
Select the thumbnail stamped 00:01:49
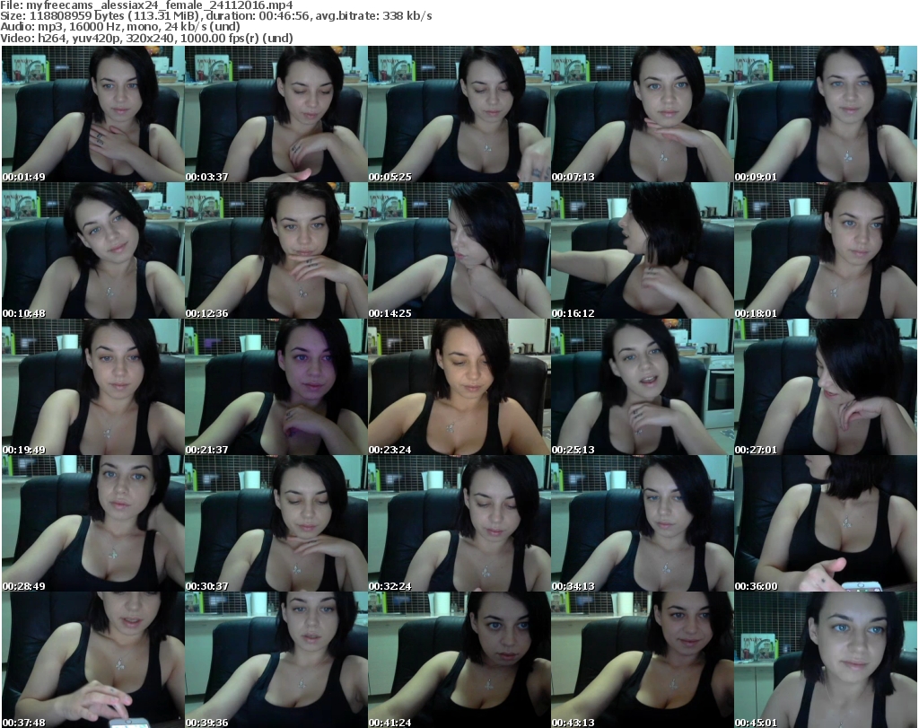93,114
